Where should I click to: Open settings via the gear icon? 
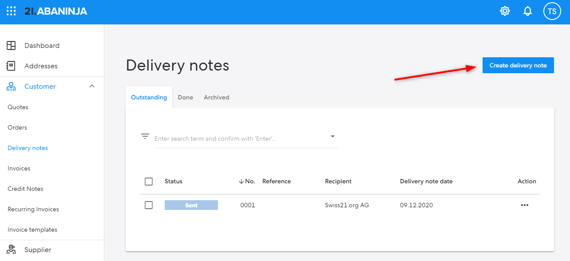tap(505, 12)
